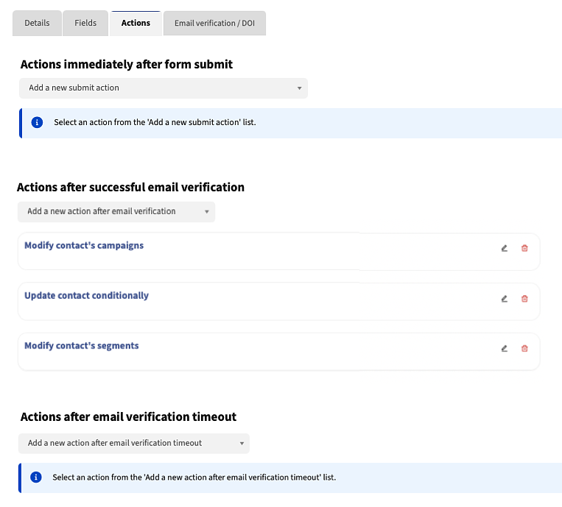Click info icon in verification timeout notice

35,478
